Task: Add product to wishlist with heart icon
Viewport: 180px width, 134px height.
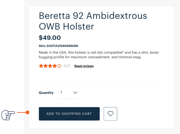Action: [x=110, y=114]
